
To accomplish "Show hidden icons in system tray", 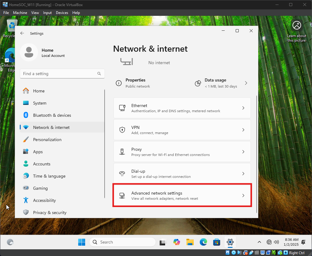I will [259, 242].
